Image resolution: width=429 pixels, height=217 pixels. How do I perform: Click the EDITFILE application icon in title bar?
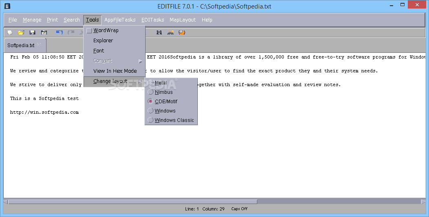(x=7, y=6)
